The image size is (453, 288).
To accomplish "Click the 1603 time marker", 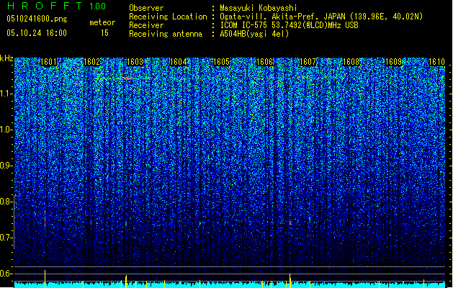I will click(x=135, y=62).
